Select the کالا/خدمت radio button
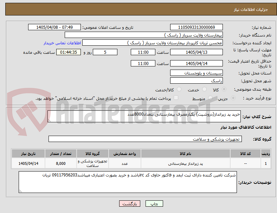The image size is (277, 213). pos(179,89)
